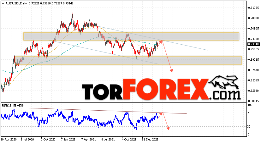Select the RSI(13) indicator label

(13, 105)
